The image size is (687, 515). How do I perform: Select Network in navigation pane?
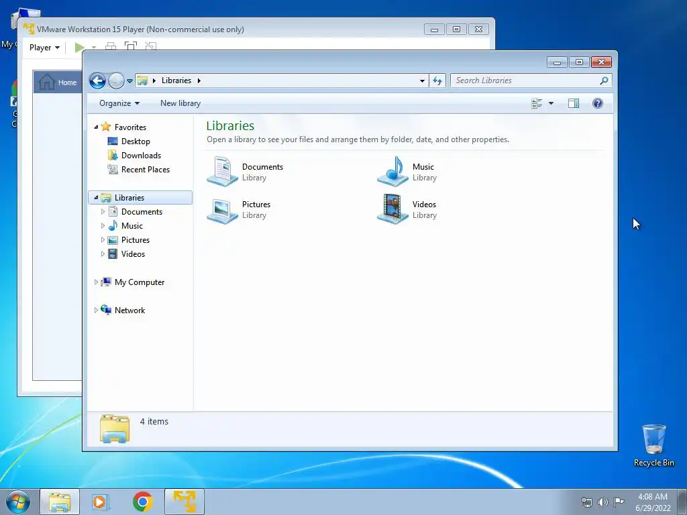click(x=129, y=310)
